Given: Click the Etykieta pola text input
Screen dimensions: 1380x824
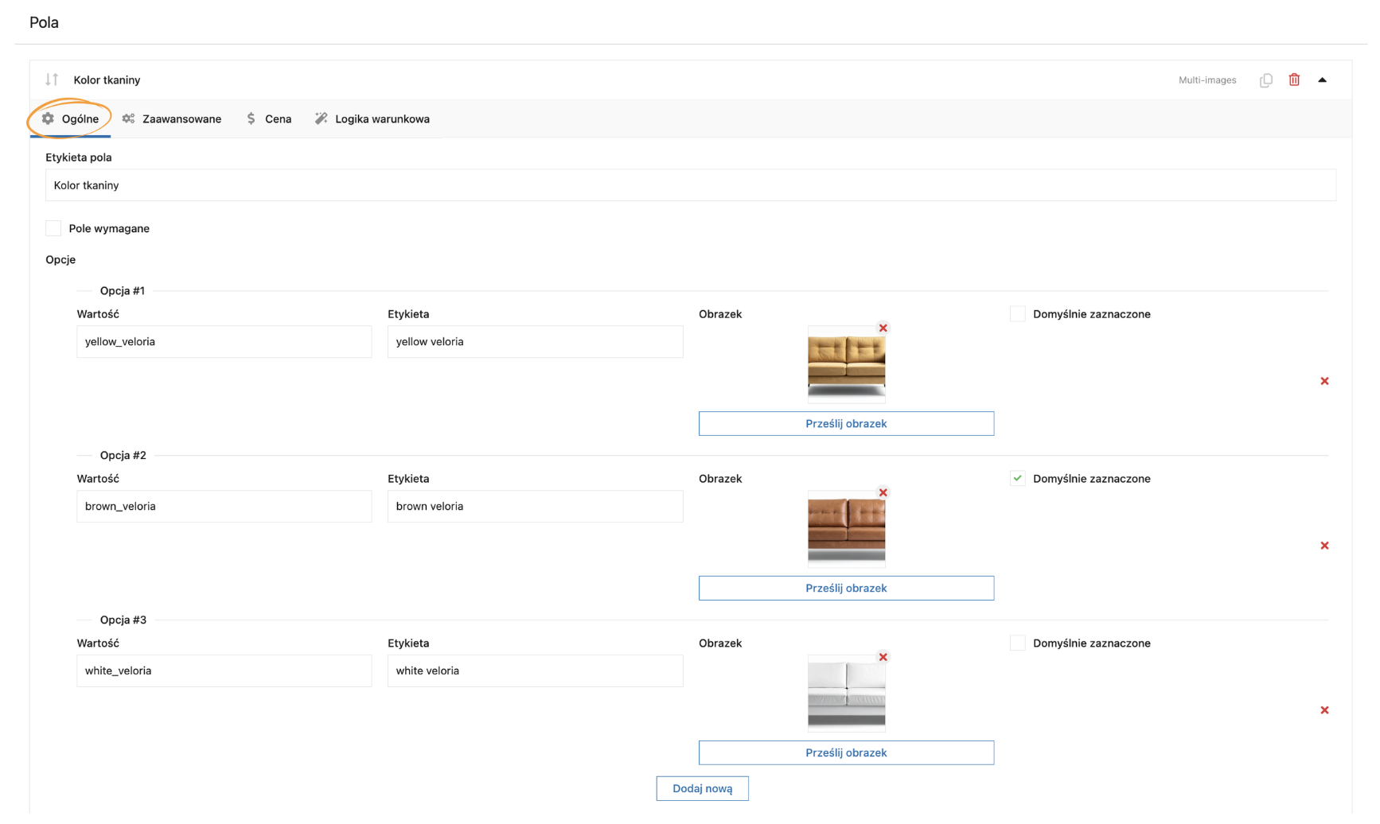Looking at the screenshot, I should pyautogui.click(x=690, y=185).
